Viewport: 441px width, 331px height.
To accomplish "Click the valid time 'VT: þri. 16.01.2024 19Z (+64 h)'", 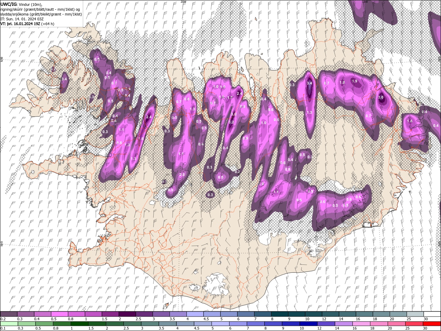I will (27, 24).
